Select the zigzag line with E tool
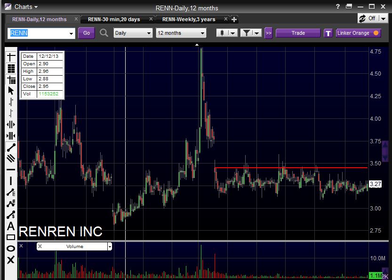 click(11, 203)
